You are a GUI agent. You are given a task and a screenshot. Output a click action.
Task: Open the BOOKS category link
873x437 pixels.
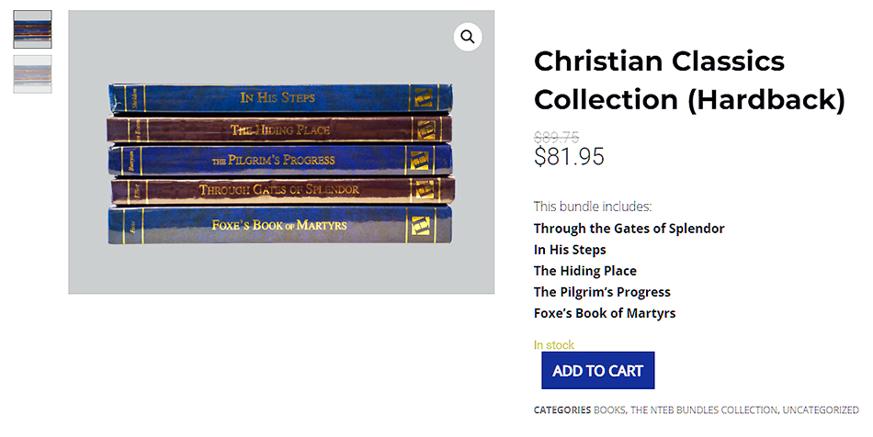[610, 410]
